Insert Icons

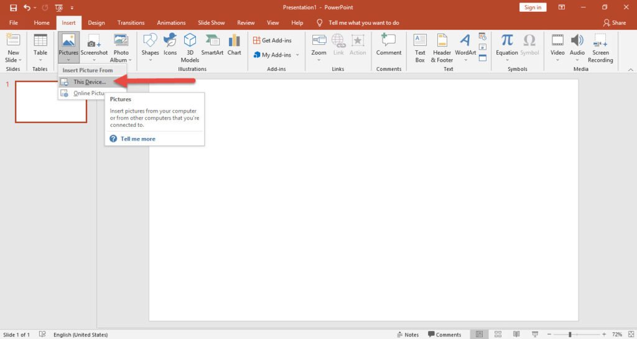(x=170, y=45)
